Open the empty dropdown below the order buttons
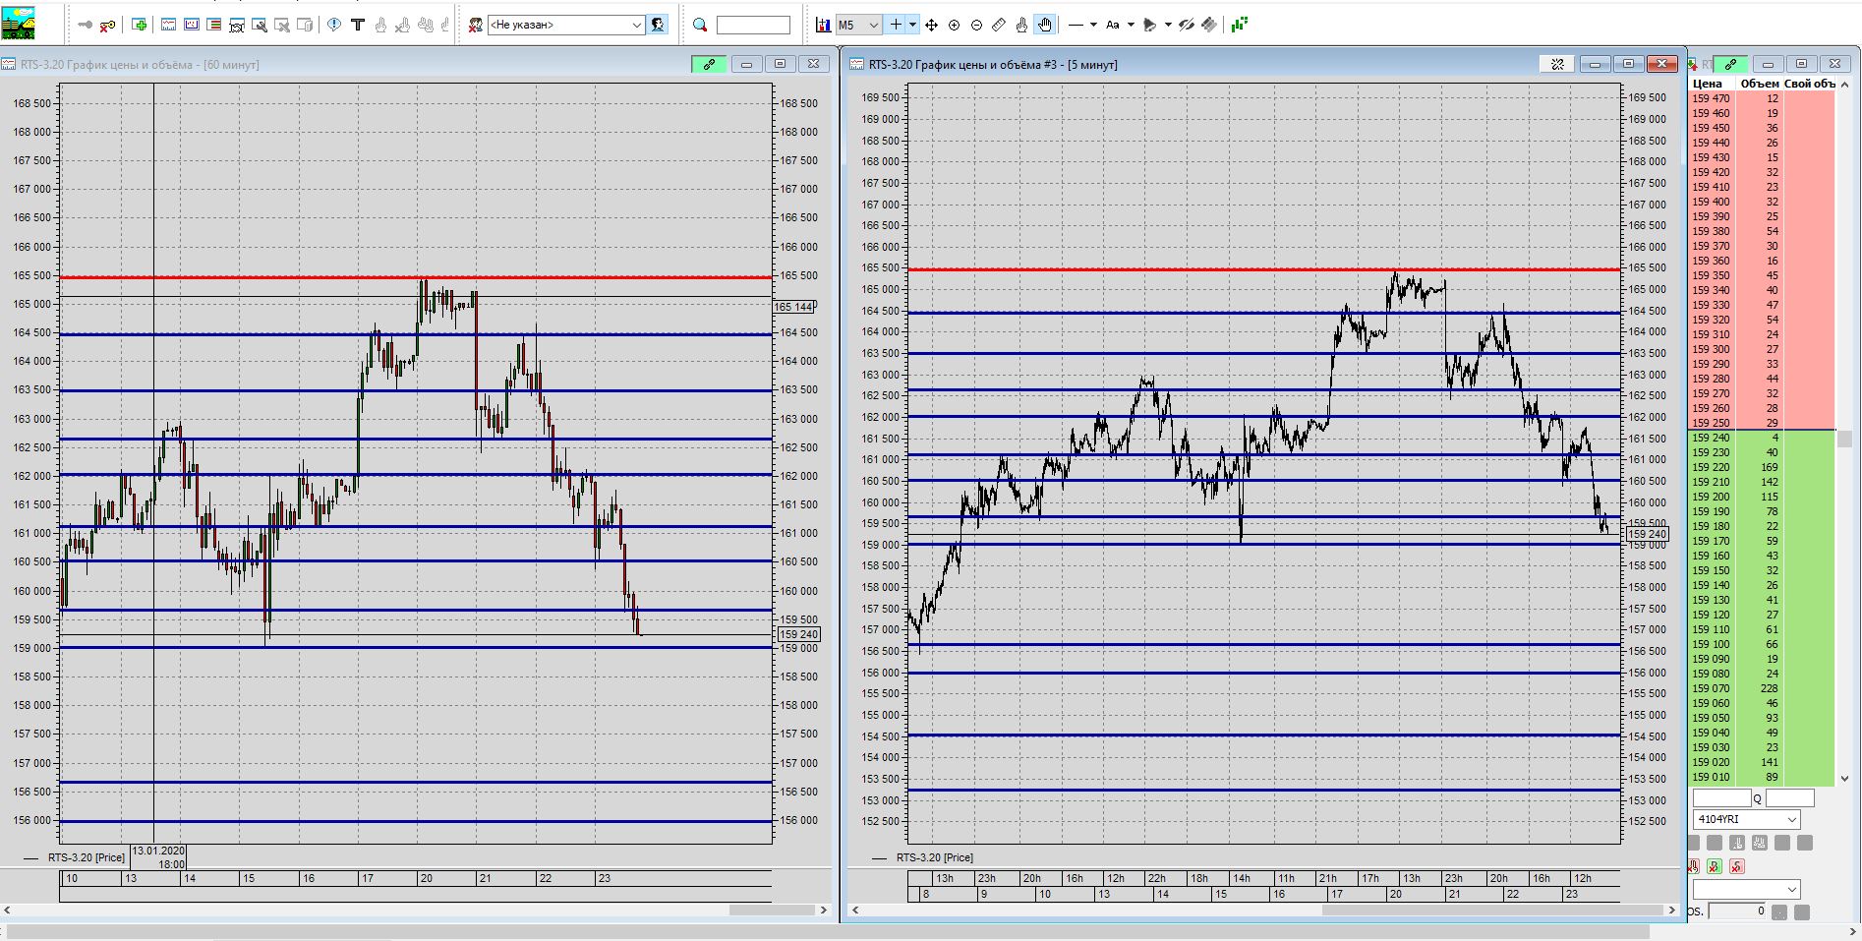The image size is (1862, 941). click(1746, 890)
